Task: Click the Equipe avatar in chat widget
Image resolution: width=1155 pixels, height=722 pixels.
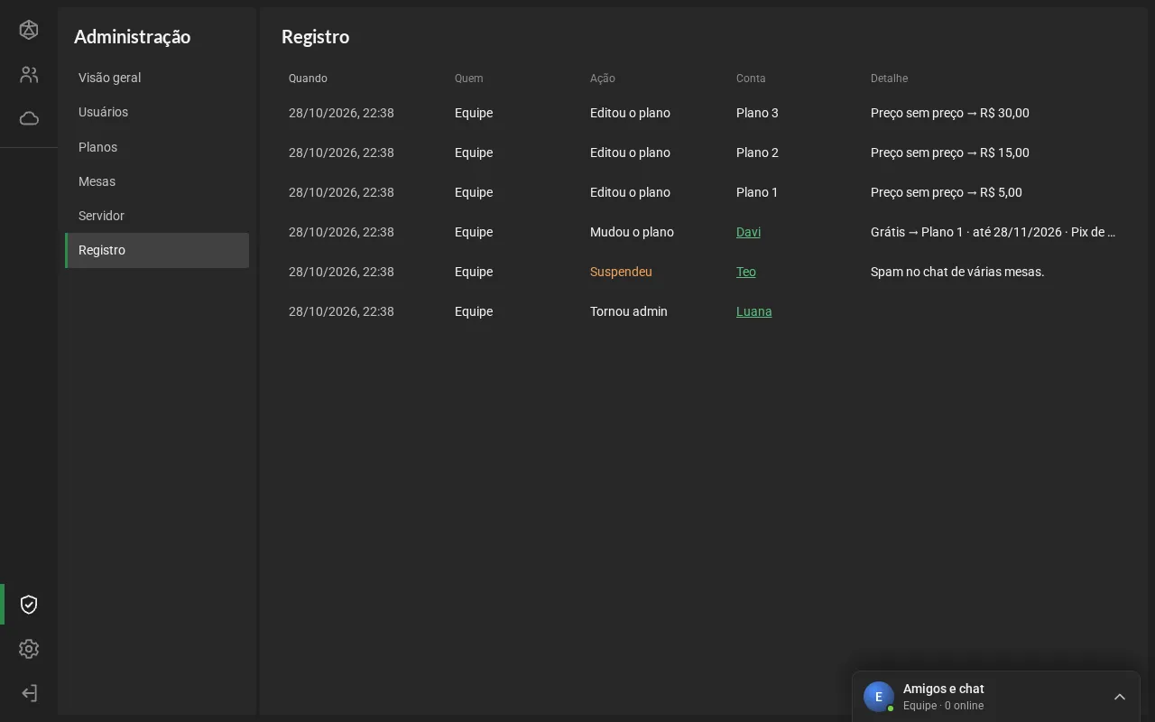Action: pos(879,697)
